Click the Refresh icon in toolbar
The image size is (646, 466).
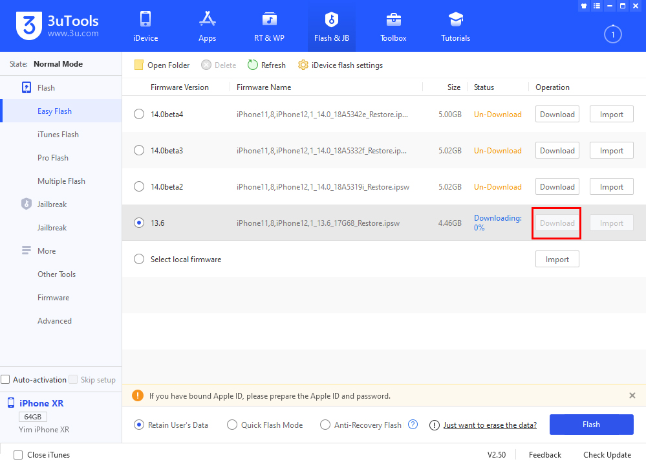click(253, 65)
